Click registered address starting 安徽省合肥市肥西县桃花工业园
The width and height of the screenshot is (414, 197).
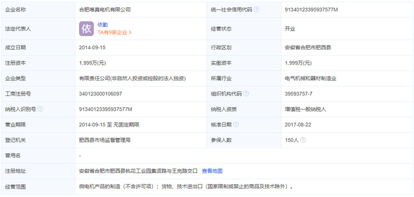138,171
